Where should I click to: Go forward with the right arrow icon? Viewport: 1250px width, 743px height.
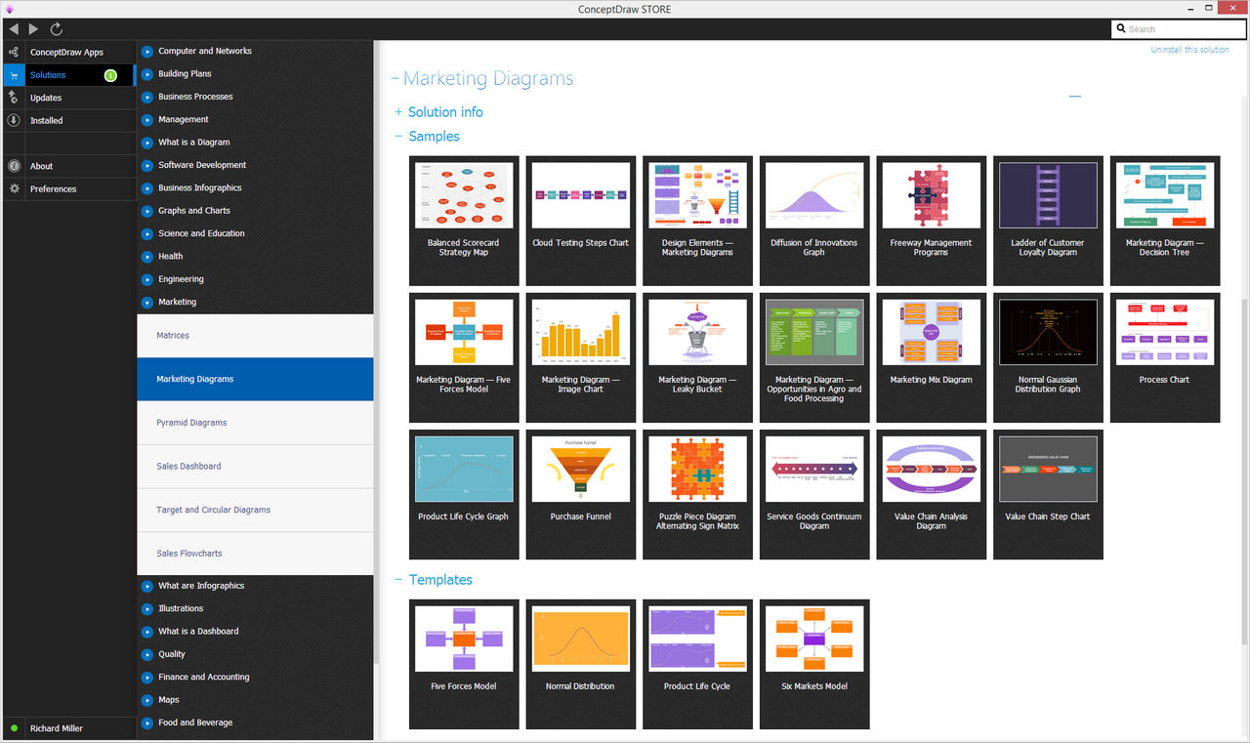(x=34, y=29)
